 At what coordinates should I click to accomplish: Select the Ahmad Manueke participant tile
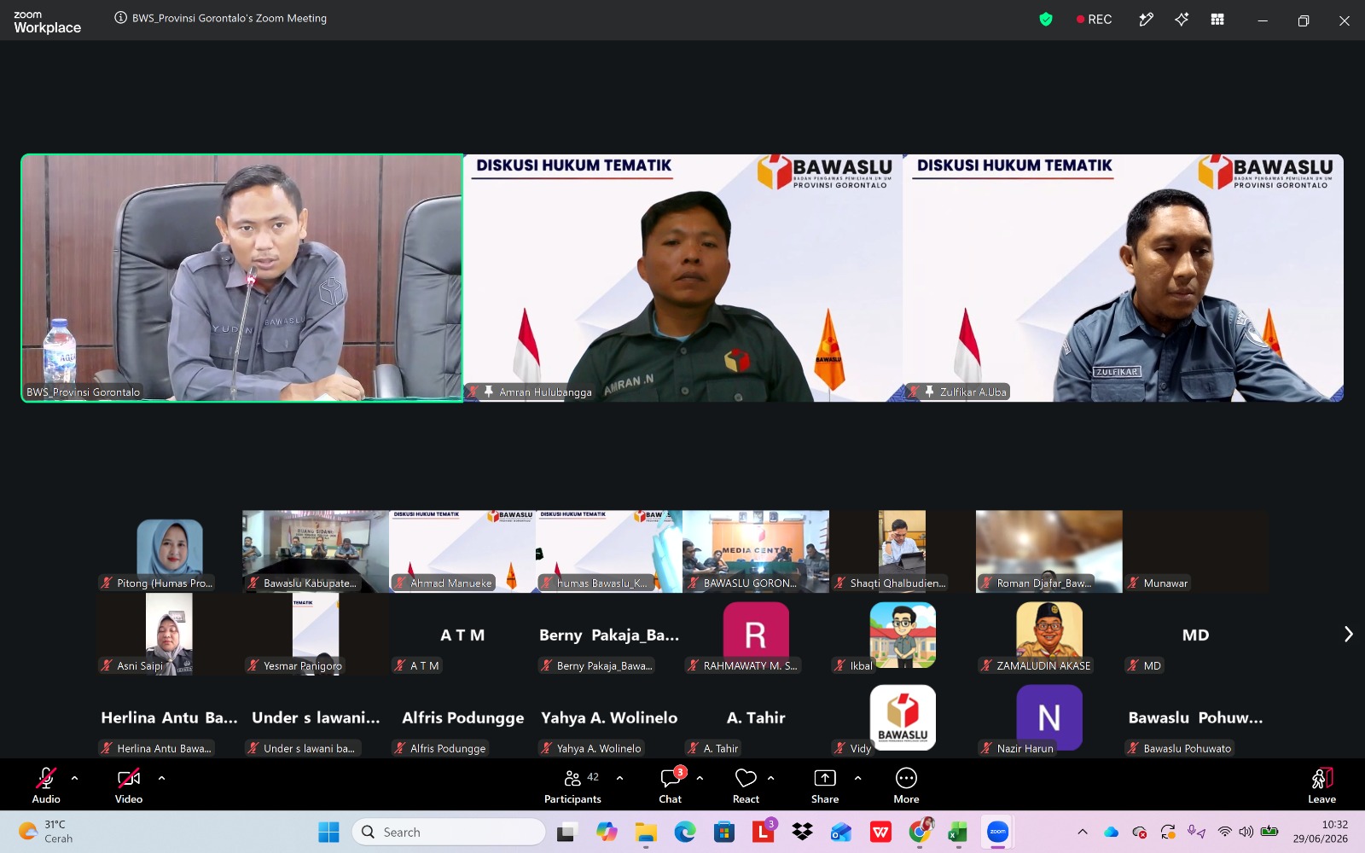pyautogui.click(x=462, y=551)
